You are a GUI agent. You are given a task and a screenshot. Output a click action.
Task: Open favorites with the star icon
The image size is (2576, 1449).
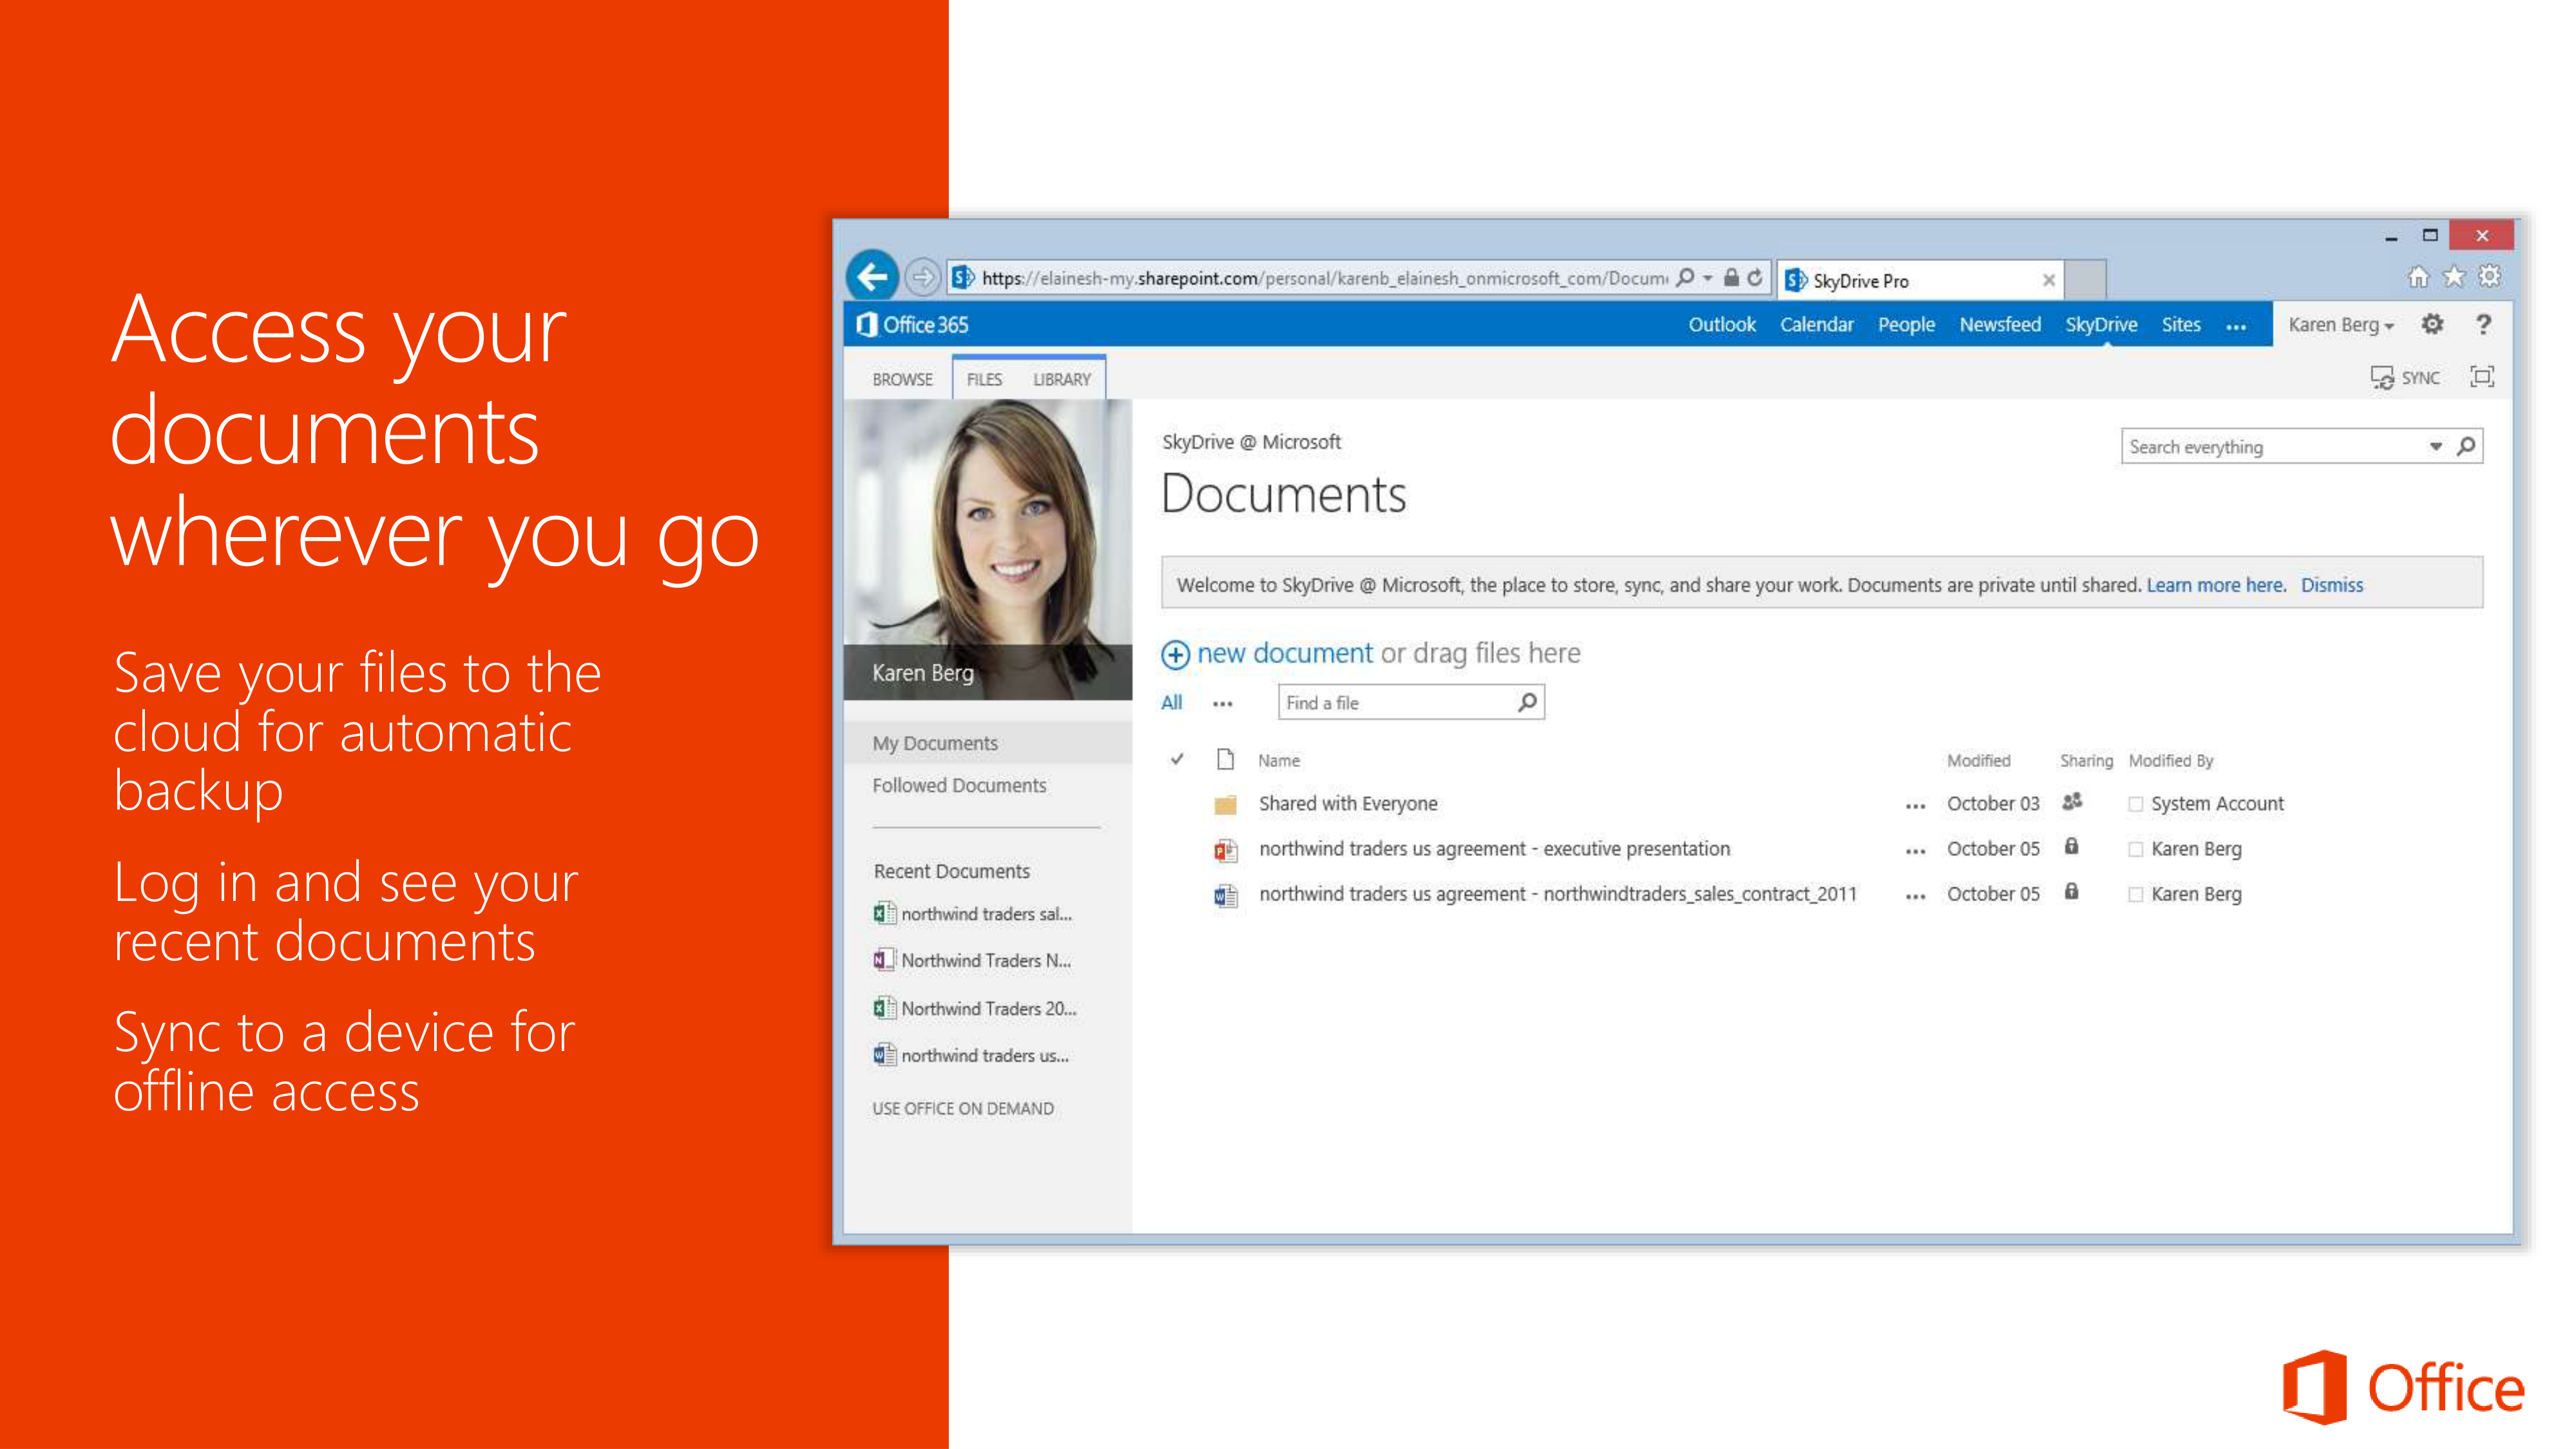[2454, 277]
